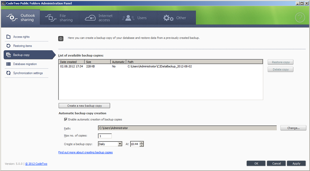Click the Restoring items arrow icon
The width and height of the screenshot is (310, 171).
(x=8, y=46)
